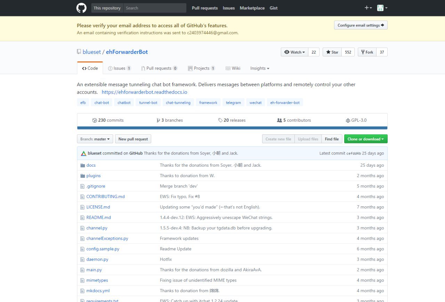445x302 pixels.
Task: Open the Insights tab dropdown
Action: [x=260, y=68]
